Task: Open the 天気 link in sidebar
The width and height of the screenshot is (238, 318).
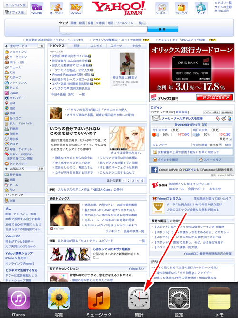Action: point(12,72)
